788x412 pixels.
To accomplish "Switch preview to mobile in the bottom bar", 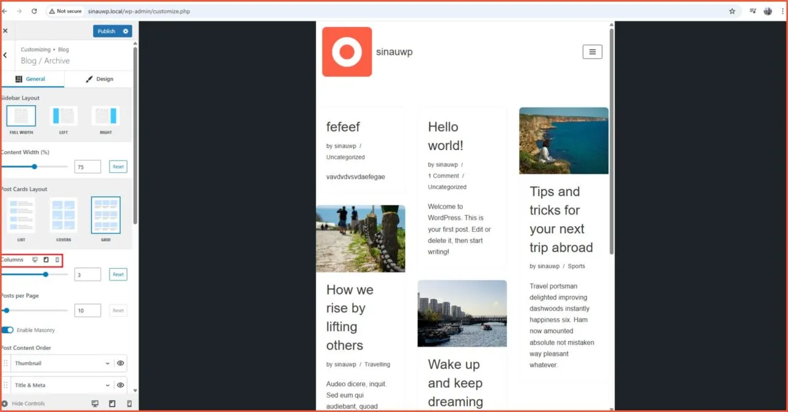I will 129,403.
